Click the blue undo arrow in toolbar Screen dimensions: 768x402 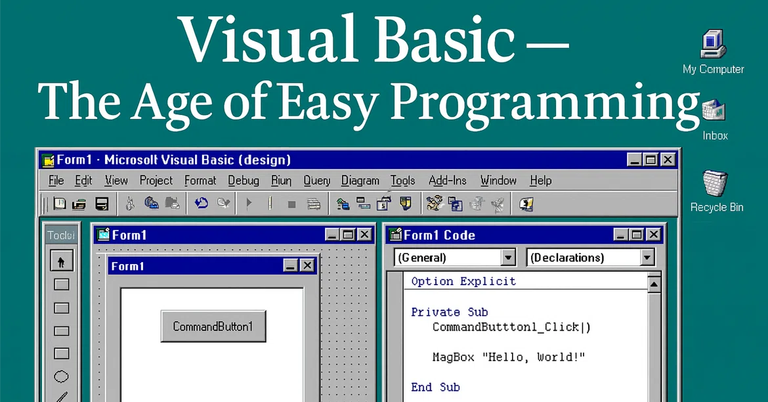202,203
